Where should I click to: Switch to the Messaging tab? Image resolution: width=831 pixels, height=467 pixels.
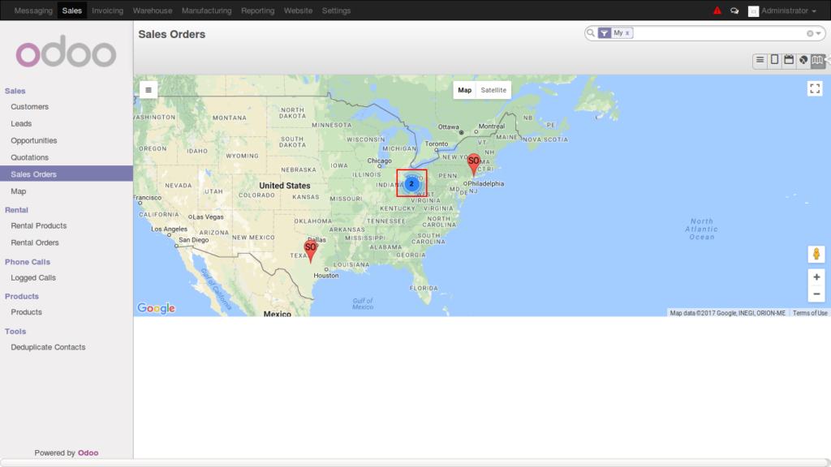coord(32,10)
